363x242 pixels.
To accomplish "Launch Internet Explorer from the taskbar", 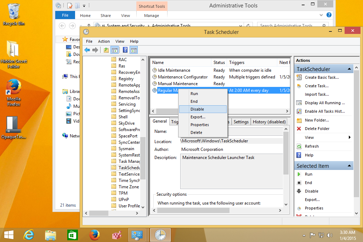I will [x=29, y=235].
